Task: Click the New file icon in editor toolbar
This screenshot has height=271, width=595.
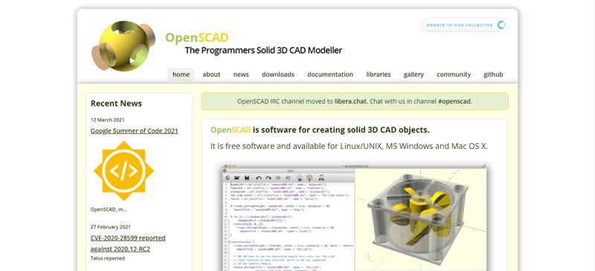Action: [x=228, y=178]
